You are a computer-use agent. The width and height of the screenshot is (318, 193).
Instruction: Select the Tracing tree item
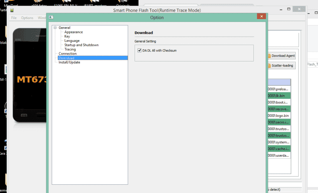point(70,49)
